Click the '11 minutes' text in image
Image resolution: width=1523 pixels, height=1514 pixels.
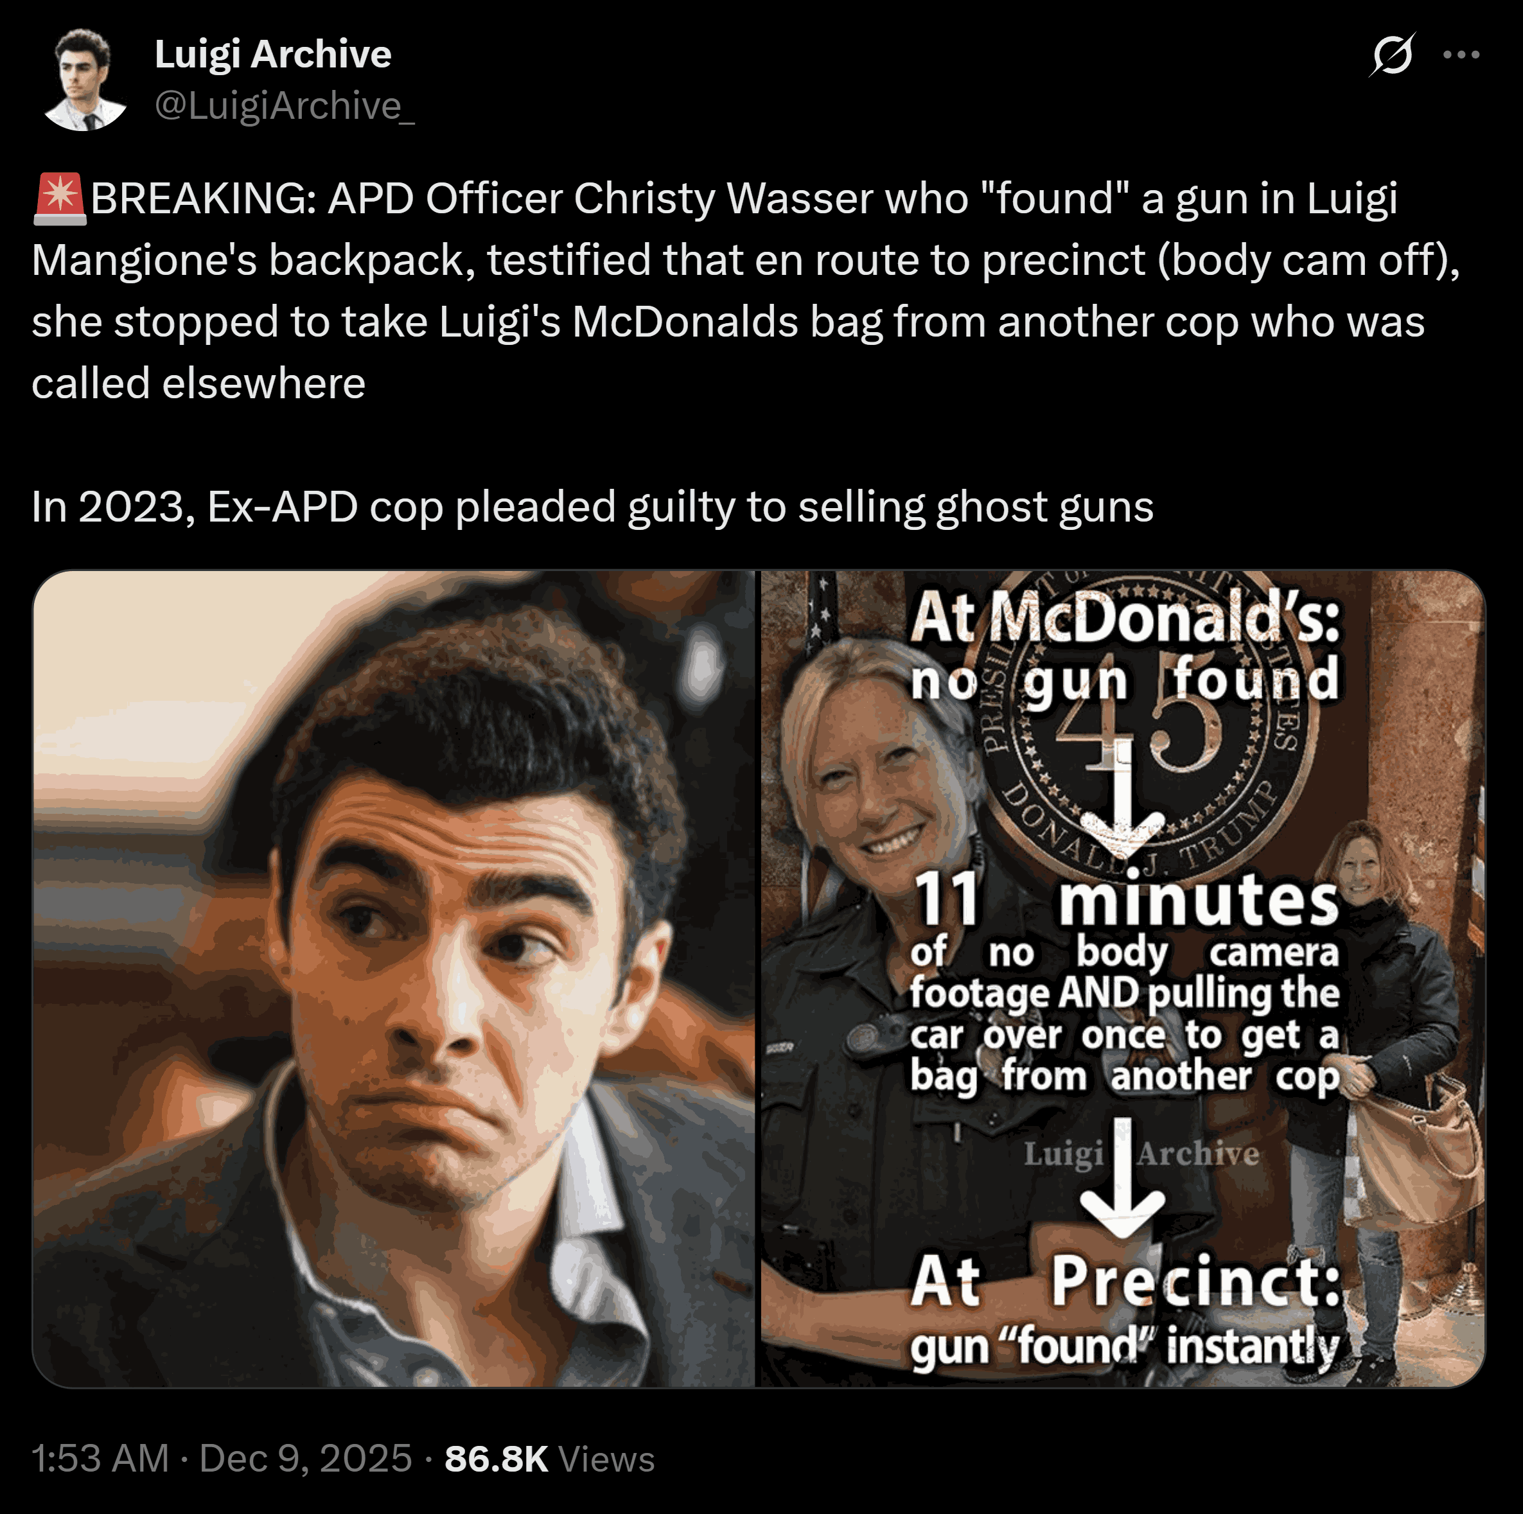tap(1127, 901)
